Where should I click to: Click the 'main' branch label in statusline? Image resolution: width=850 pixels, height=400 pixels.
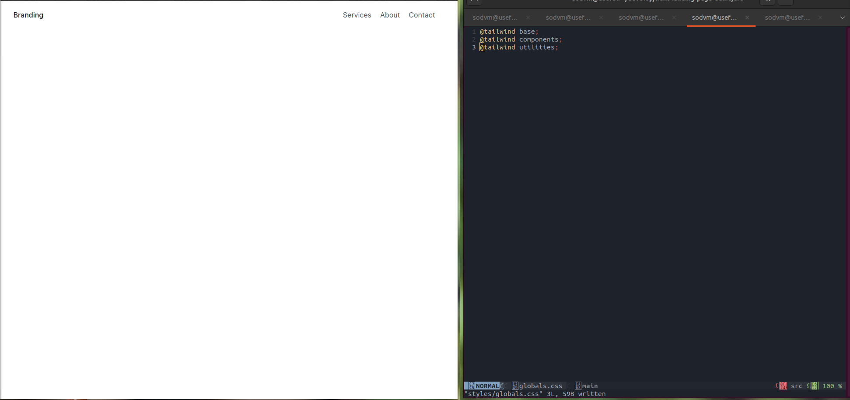[x=590, y=386]
